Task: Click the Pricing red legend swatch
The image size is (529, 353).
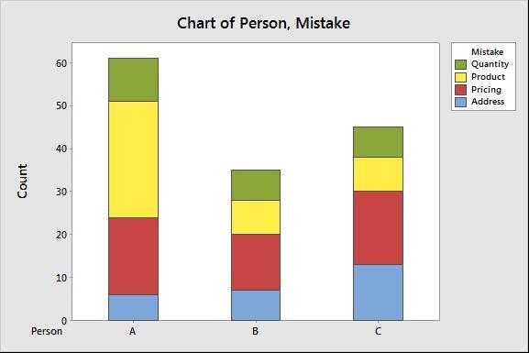Action: [x=460, y=90]
